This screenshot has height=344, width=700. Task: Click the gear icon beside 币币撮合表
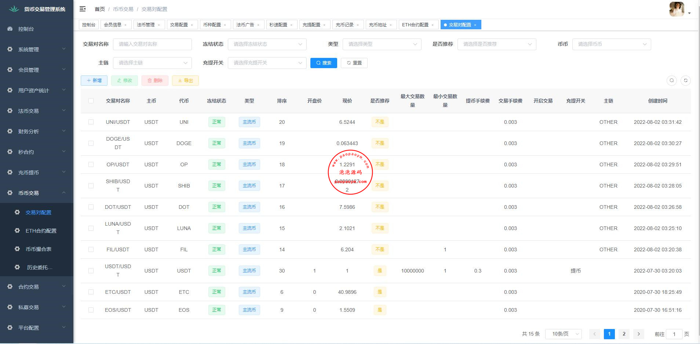click(x=17, y=249)
